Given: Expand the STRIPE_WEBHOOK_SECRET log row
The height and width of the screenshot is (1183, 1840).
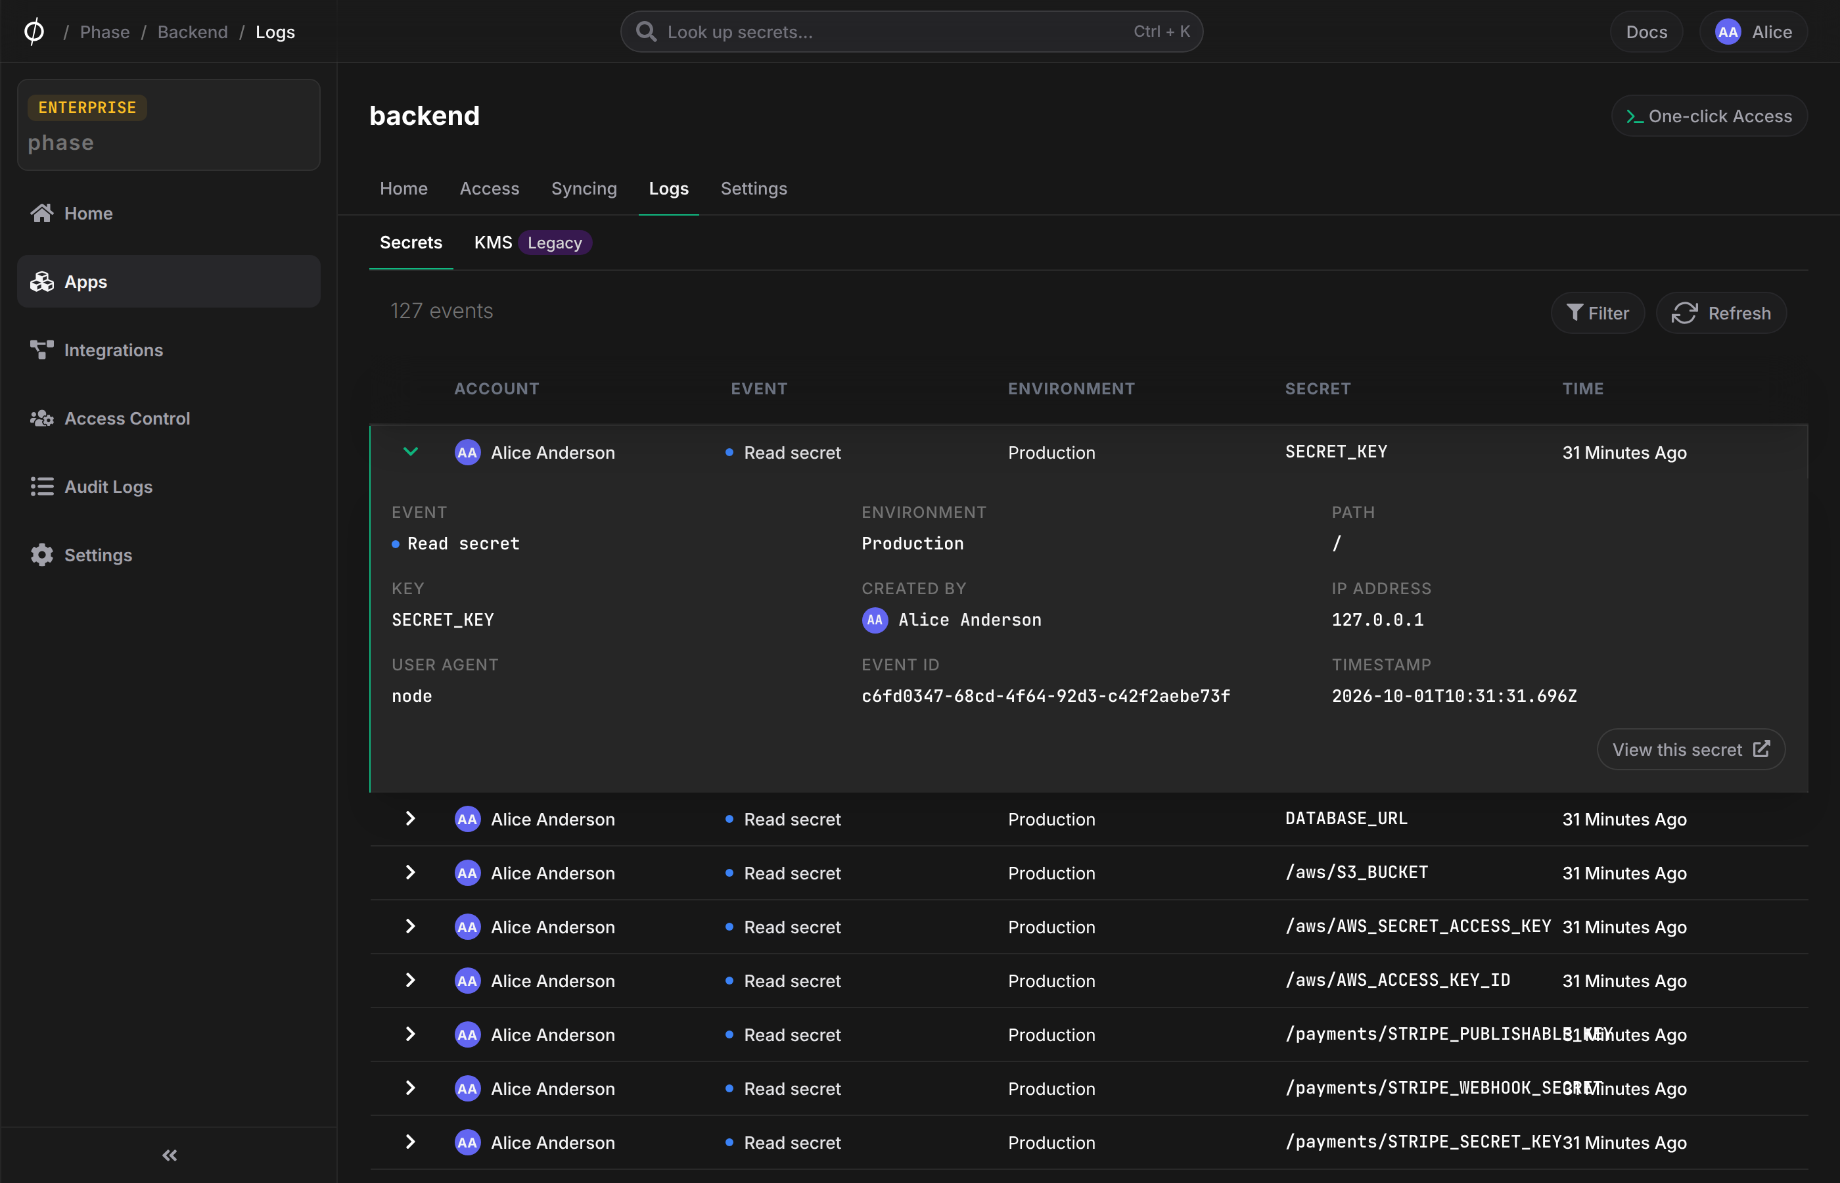Looking at the screenshot, I should pos(410,1088).
